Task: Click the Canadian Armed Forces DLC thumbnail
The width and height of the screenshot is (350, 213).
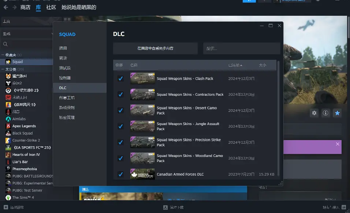Action: [x=142, y=174]
